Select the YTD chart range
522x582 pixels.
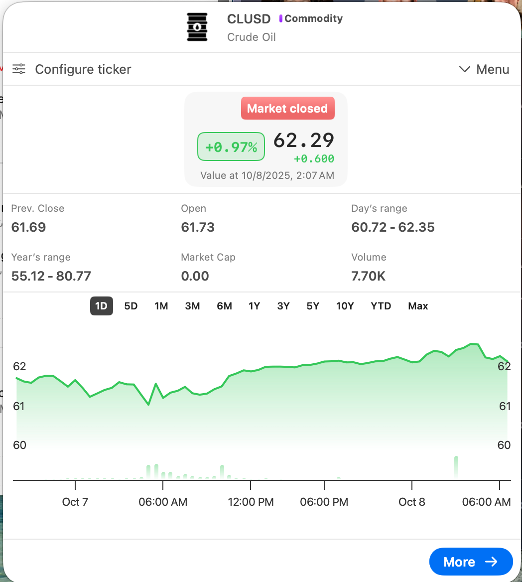click(381, 306)
